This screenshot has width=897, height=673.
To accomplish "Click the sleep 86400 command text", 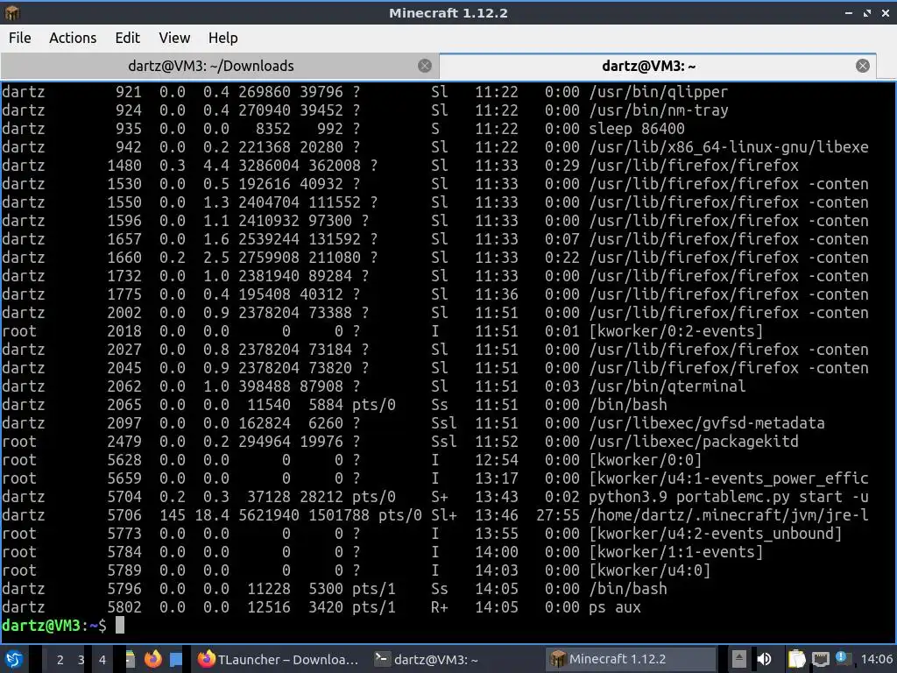I will (637, 128).
